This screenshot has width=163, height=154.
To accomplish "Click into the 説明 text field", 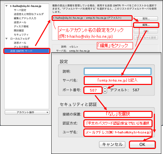I will pos(117,71).
